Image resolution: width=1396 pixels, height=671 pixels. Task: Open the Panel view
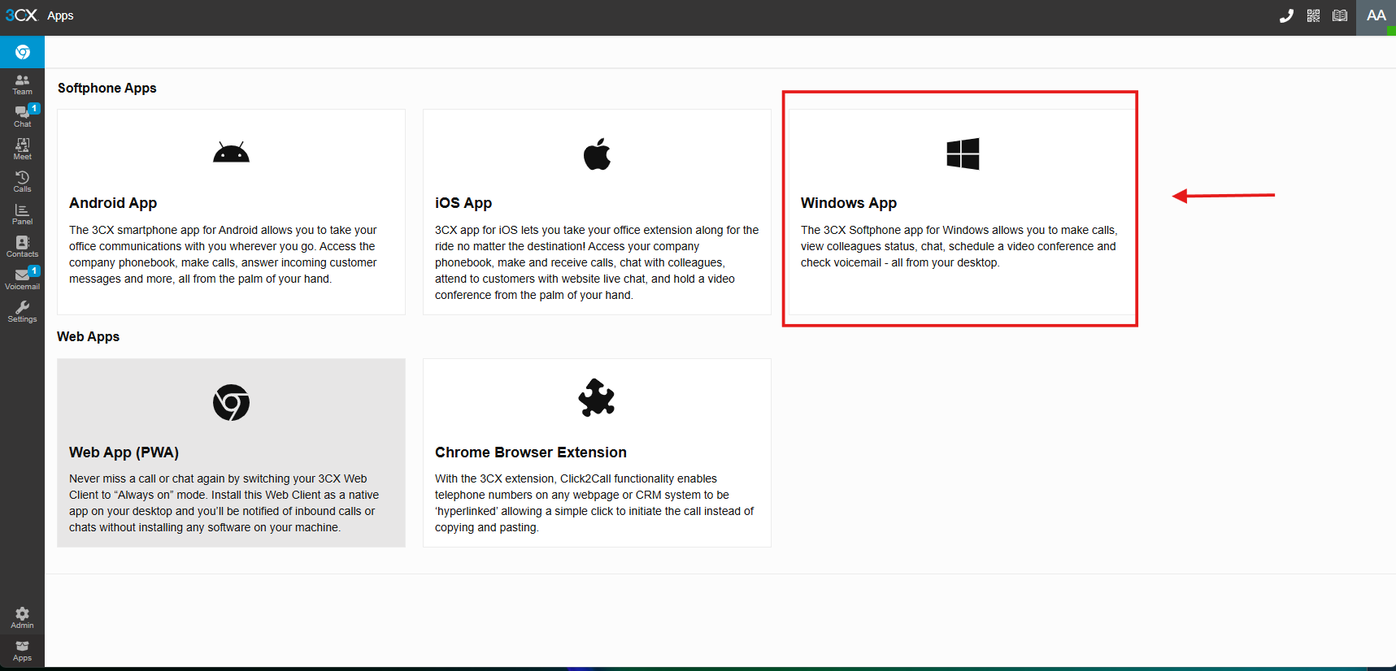(22, 214)
